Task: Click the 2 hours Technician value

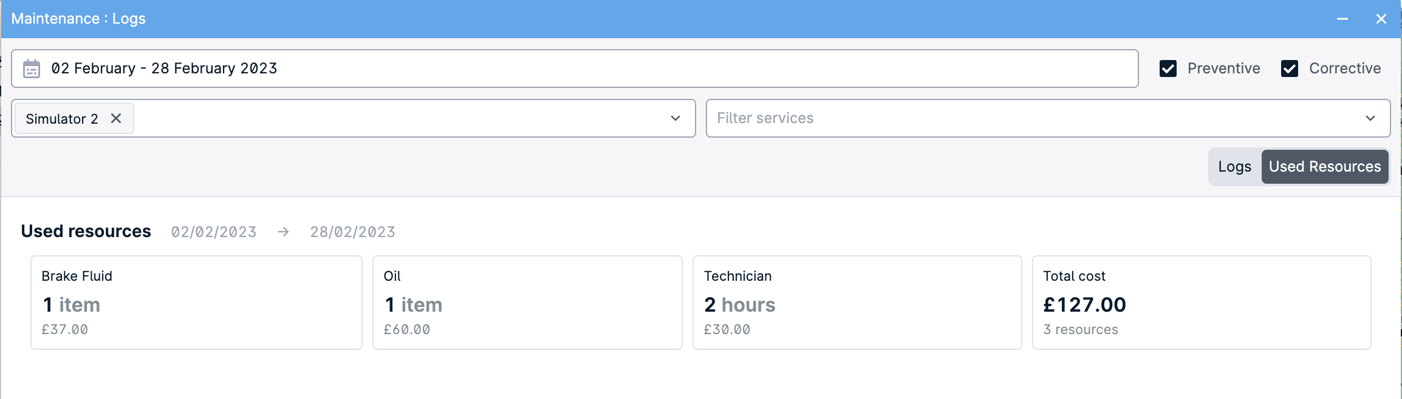Action: 740,304
